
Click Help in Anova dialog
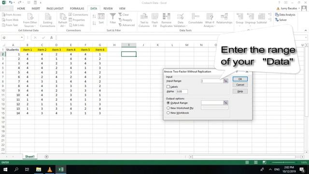240,91
